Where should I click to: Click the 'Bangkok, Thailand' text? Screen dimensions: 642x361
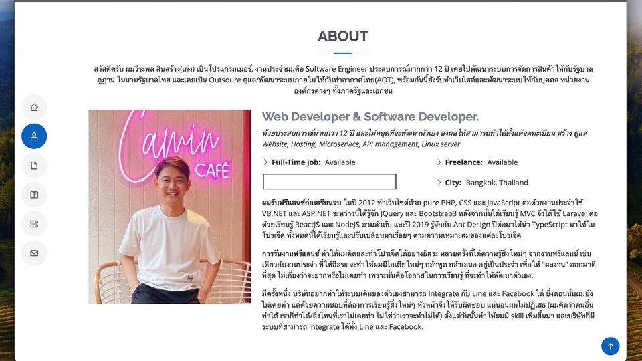[x=497, y=183]
